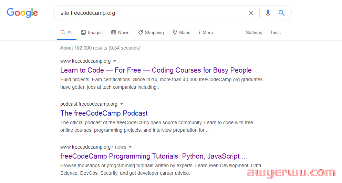Click the 'www.freecodecamp.org › news' breadcrumb text
The image size is (342, 183).
point(93,147)
